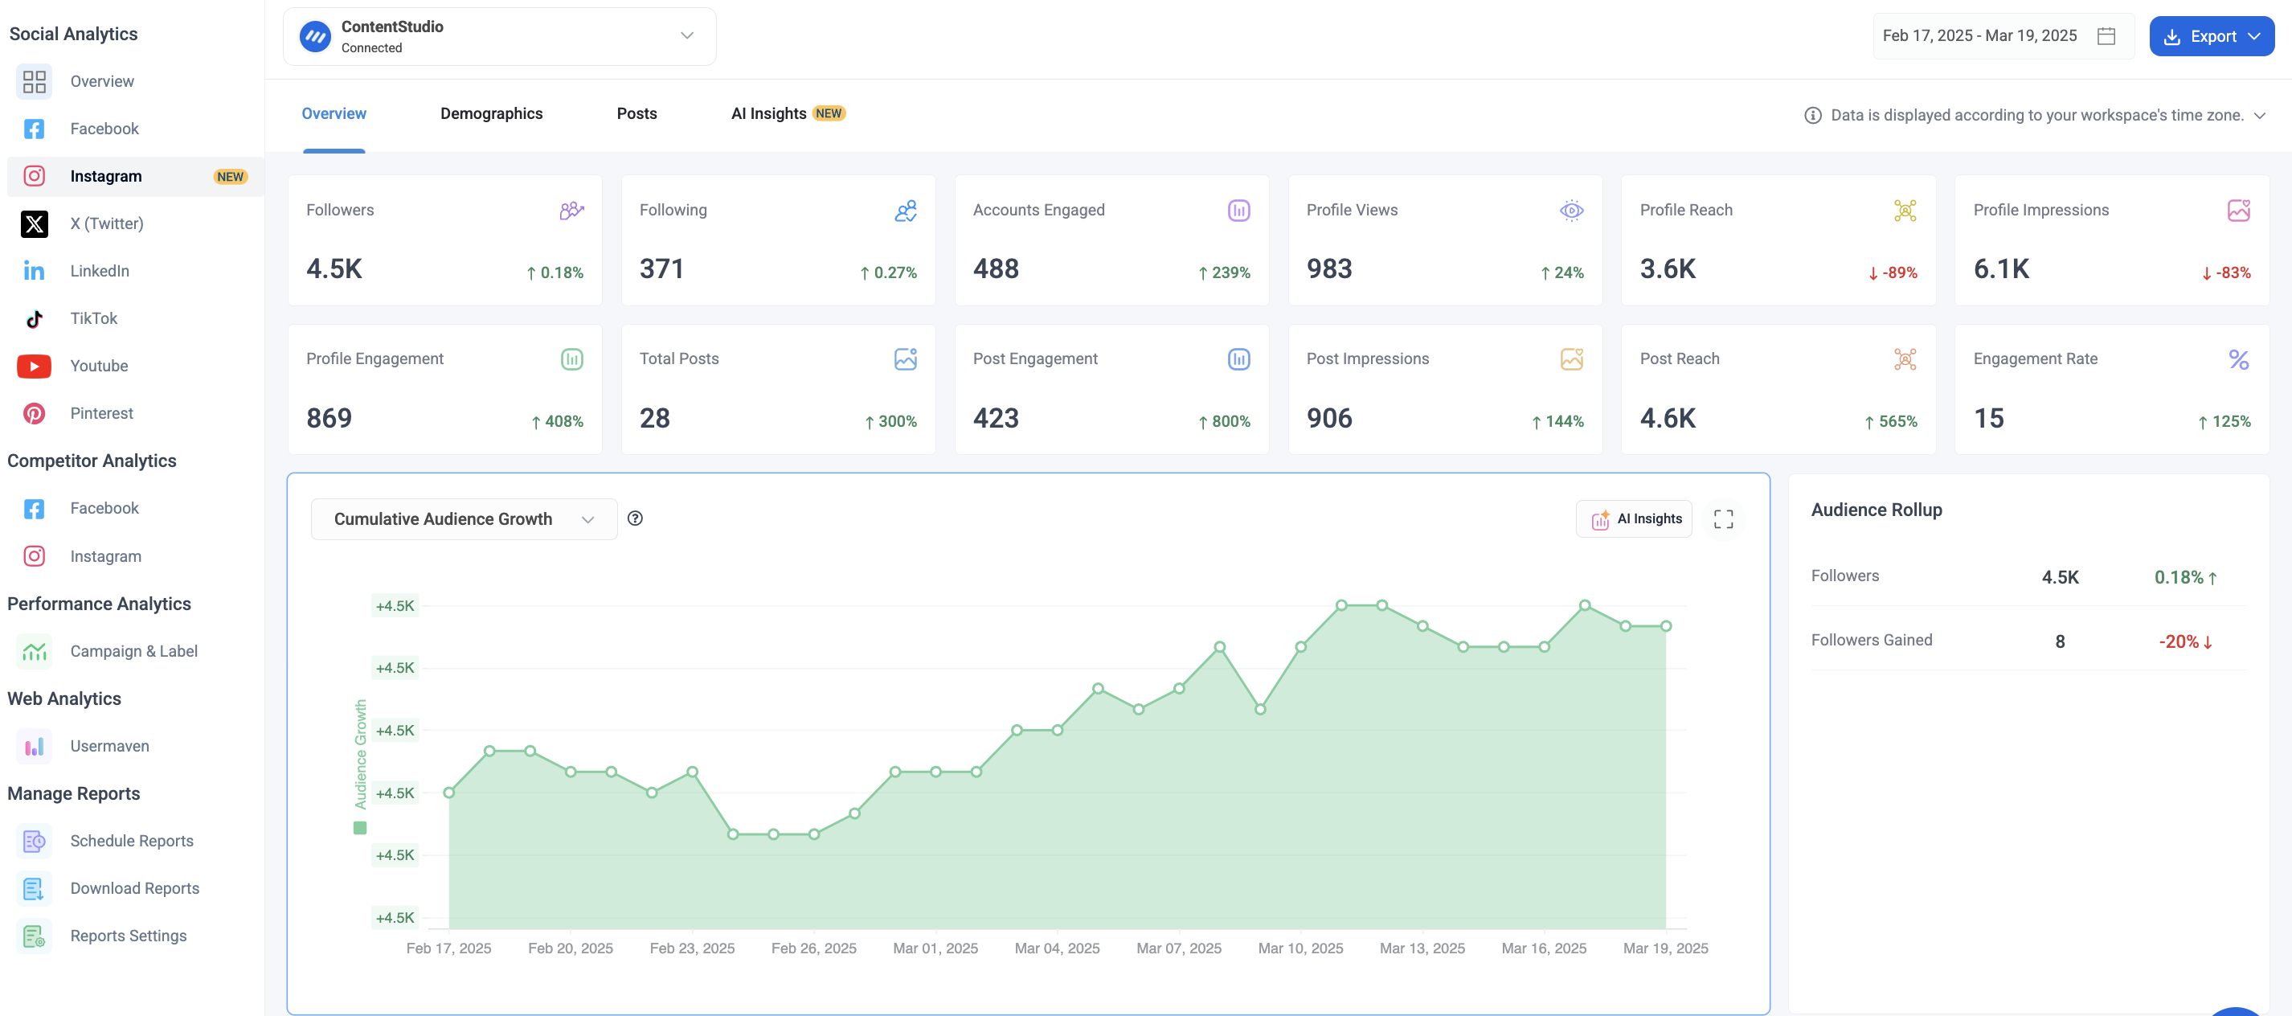Click the Profile Impressions card icon
Viewport: 2292px width, 1016px height.
click(x=2239, y=211)
